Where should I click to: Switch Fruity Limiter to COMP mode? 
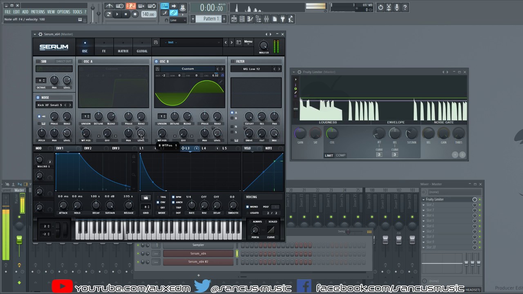click(341, 155)
